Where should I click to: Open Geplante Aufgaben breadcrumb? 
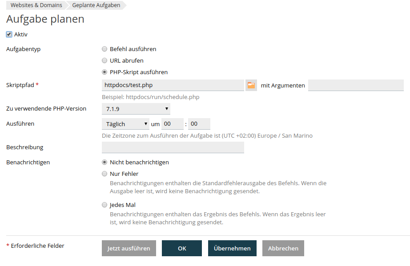coord(96,5)
